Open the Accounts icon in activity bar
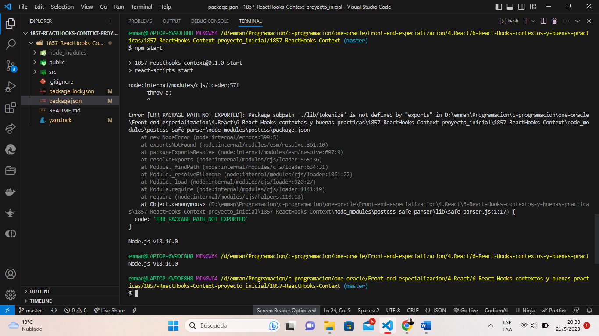 click(10, 274)
